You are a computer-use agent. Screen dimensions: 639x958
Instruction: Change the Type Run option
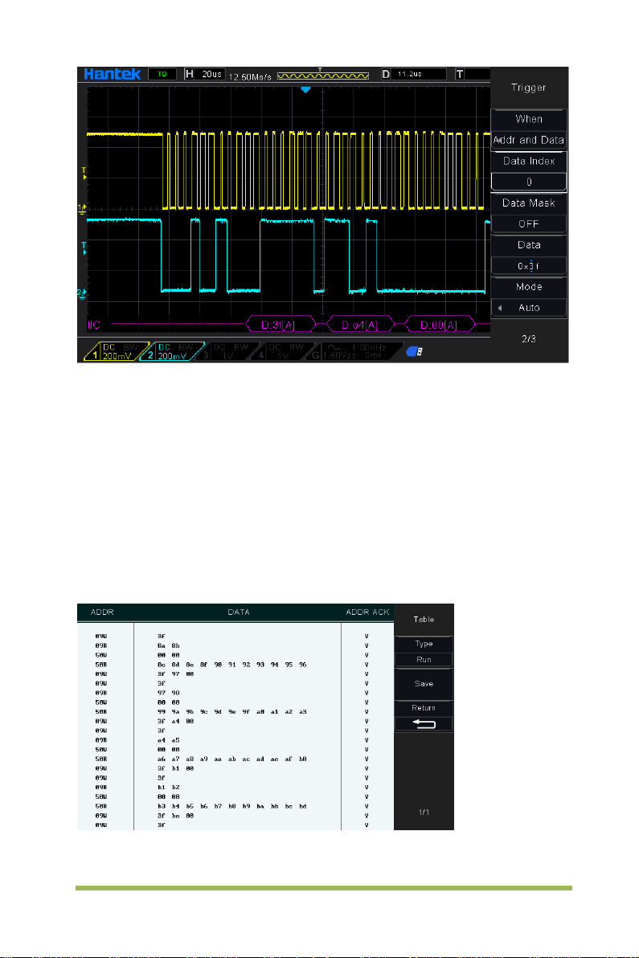pyautogui.click(x=424, y=660)
